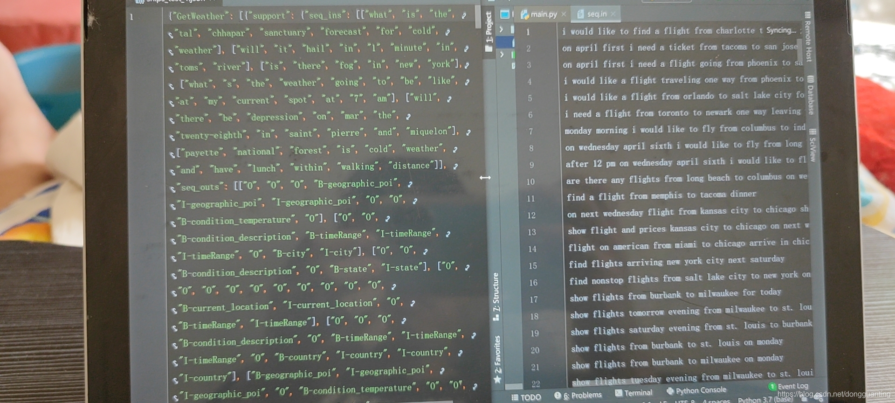Switch to the seq.in editor tab

[x=596, y=14]
